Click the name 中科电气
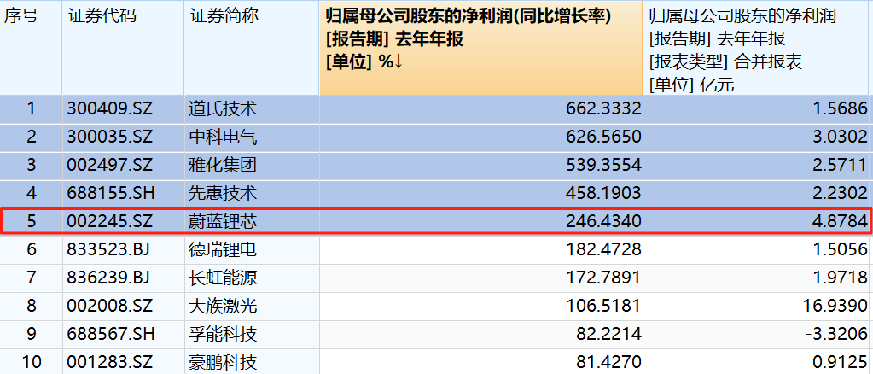Image resolution: width=873 pixels, height=374 pixels. [223, 137]
